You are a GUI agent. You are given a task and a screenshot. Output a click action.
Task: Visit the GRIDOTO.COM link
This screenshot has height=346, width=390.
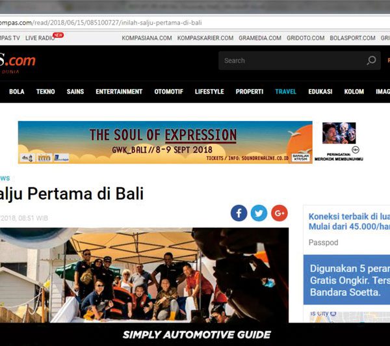[305, 38]
